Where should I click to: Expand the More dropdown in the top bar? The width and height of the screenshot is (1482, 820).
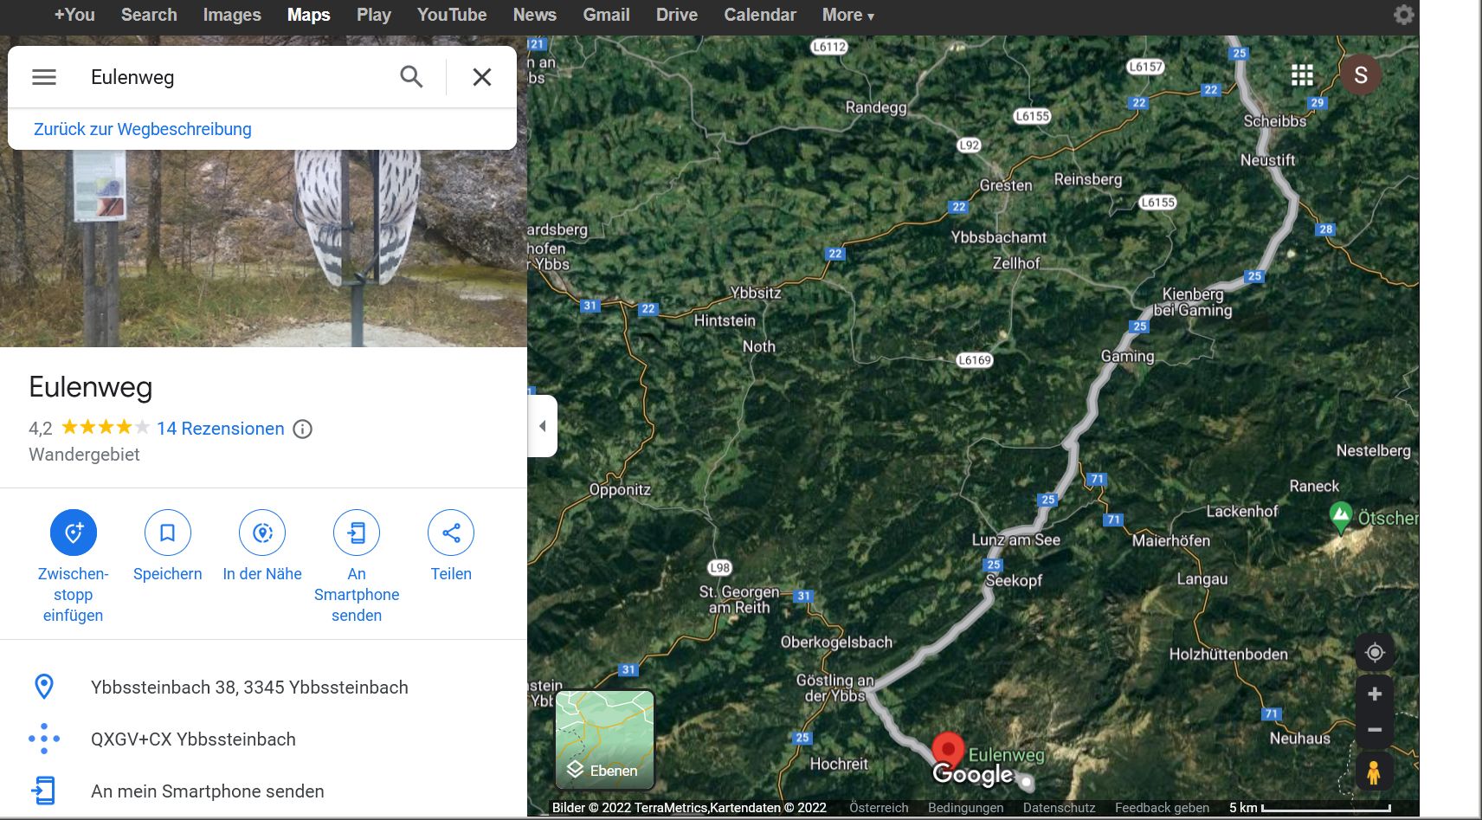(848, 15)
